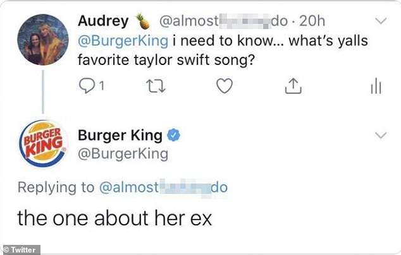Click "the one about her ex" reply text
The height and width of the screenshot is (255, 401).
tap(114, 218)
